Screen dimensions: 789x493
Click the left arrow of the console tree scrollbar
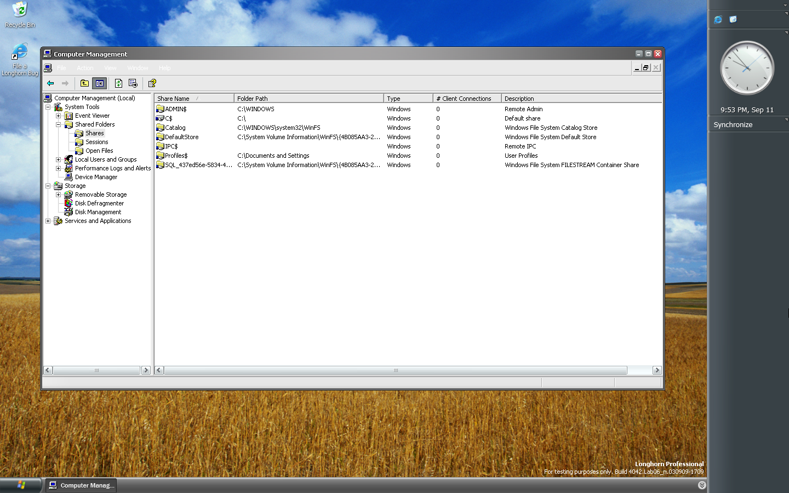pyautogui.click(x=48, y=370)
